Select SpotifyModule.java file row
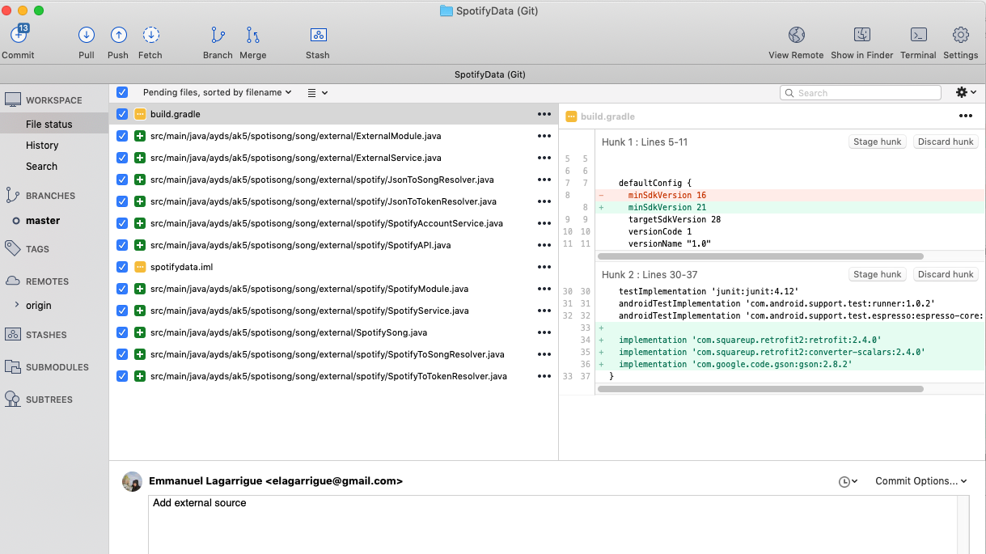The width and height of the screenshot is (986, 554). (x=333, y=289)
